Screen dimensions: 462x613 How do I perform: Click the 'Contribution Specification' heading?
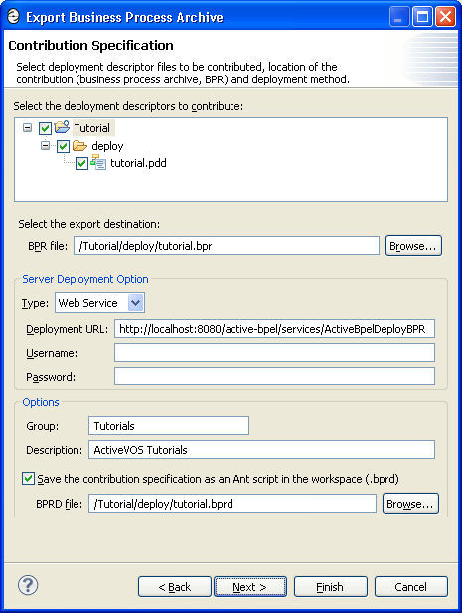click(90, 45)
